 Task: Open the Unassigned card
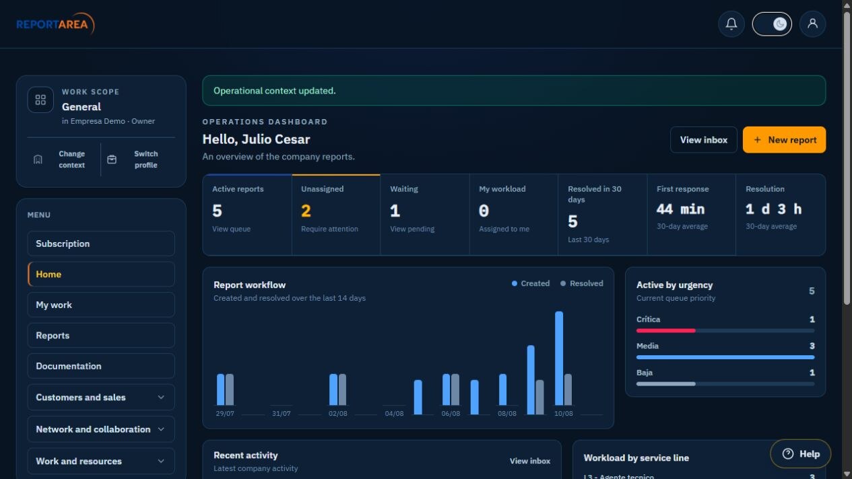336,215
